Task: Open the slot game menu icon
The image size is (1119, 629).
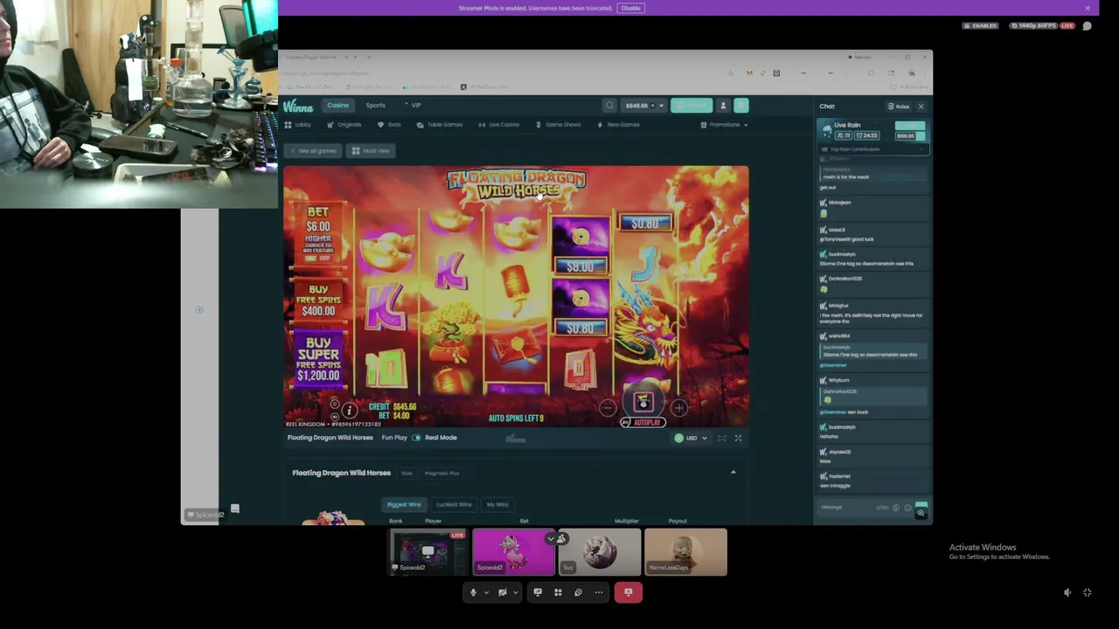Action: click(335, 404)
